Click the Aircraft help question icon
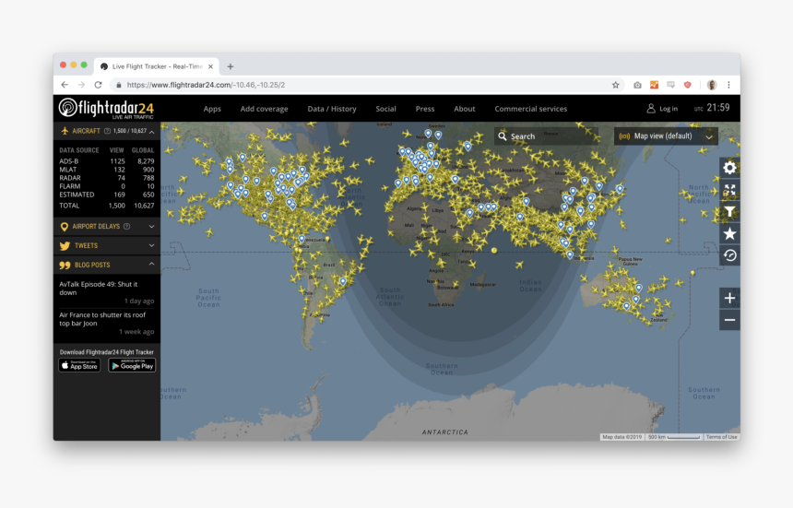Screen dimensions: 793x508 [107, 131]
